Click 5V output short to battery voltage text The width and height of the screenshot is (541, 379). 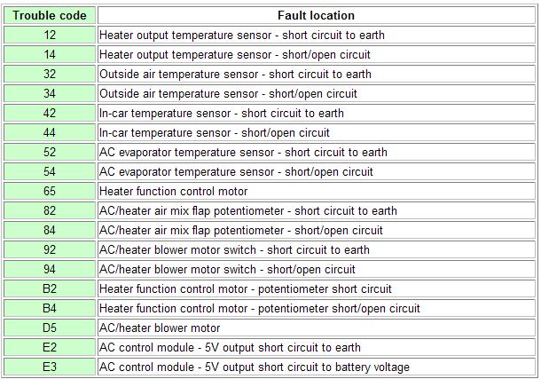tap(255, 367)
